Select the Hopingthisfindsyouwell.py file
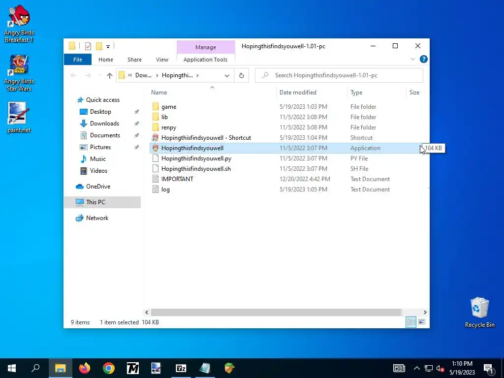The image size is (504, 378). pos(196,158)
